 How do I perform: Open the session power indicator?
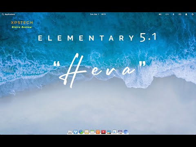192,14
